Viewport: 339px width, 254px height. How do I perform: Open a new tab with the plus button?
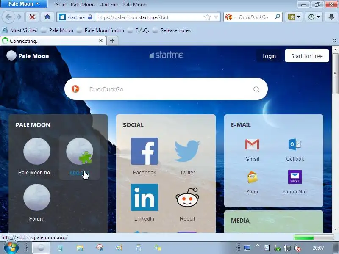tap(112, 41)
